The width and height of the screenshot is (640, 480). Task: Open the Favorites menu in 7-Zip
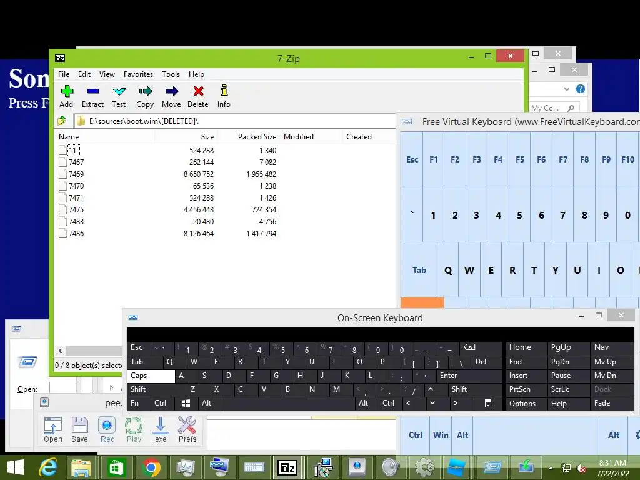138,74
